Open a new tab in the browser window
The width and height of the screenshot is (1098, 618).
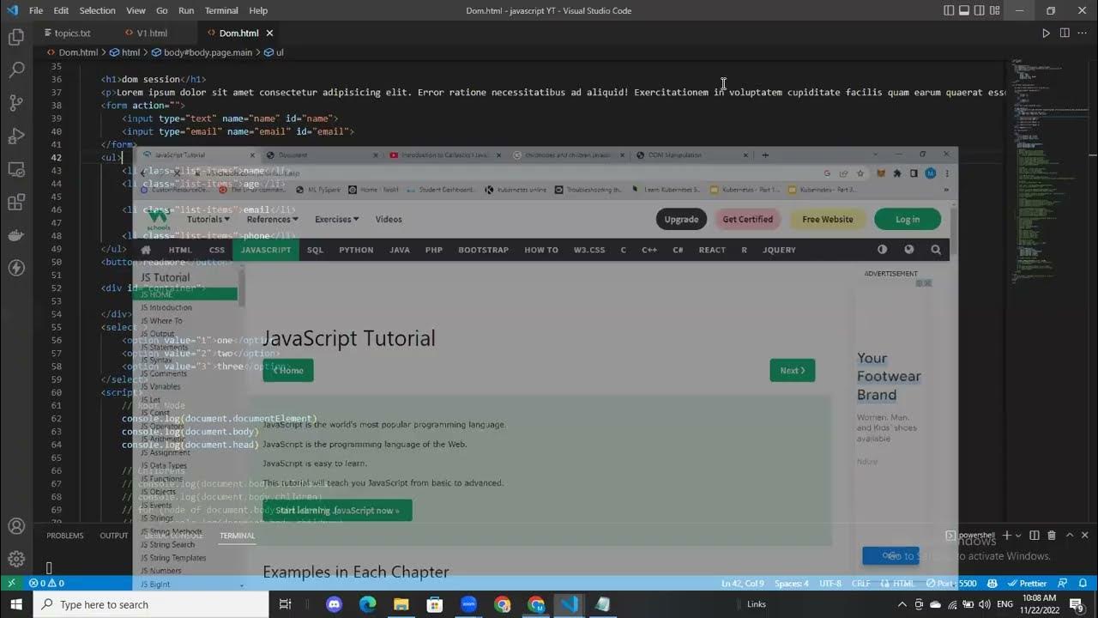coord(765,155)
